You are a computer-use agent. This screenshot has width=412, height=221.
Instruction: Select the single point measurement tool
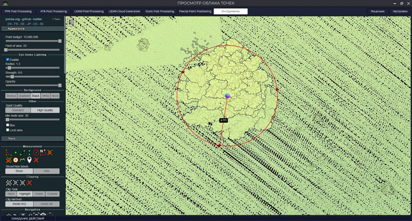[x=16, y=153]
